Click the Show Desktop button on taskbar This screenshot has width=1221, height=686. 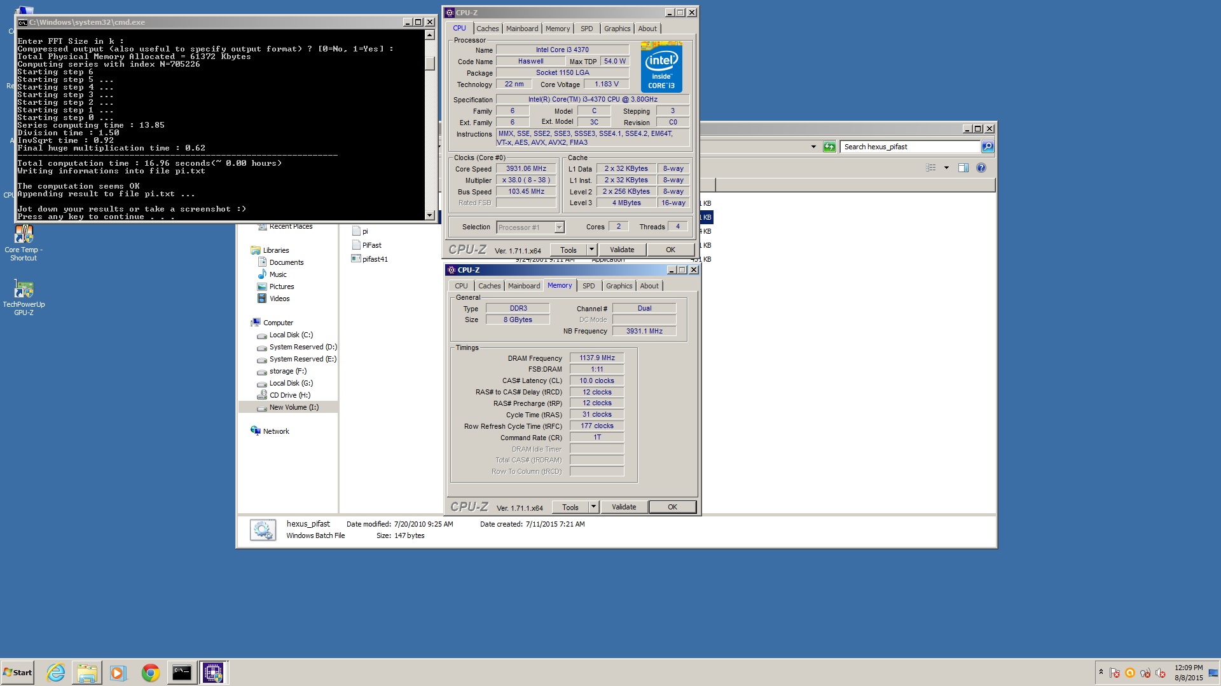click(1215, 673)
